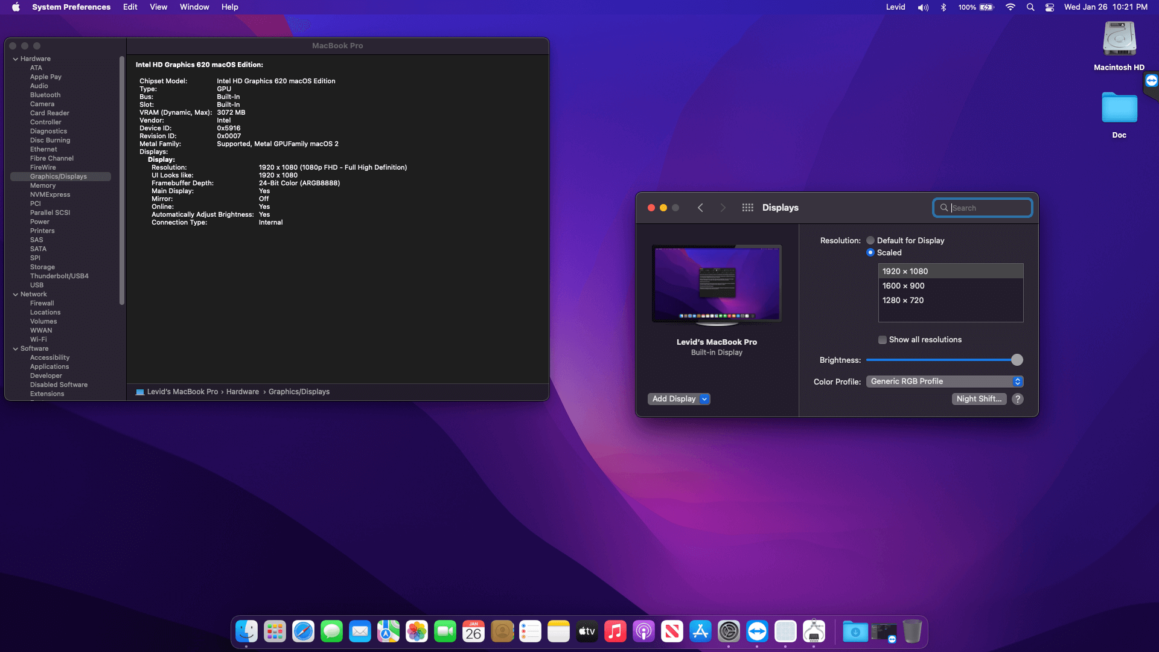
Task: Open Messages app in the Dock
Action: coord(331,631)
